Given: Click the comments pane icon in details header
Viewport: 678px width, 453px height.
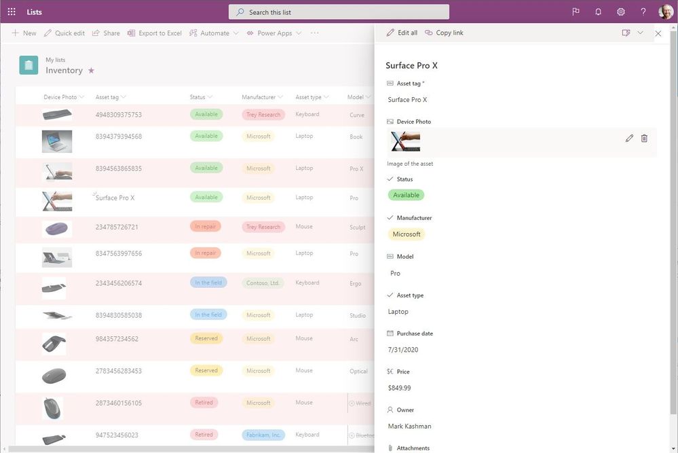Looking at the screenshot, I should point(626,33).
